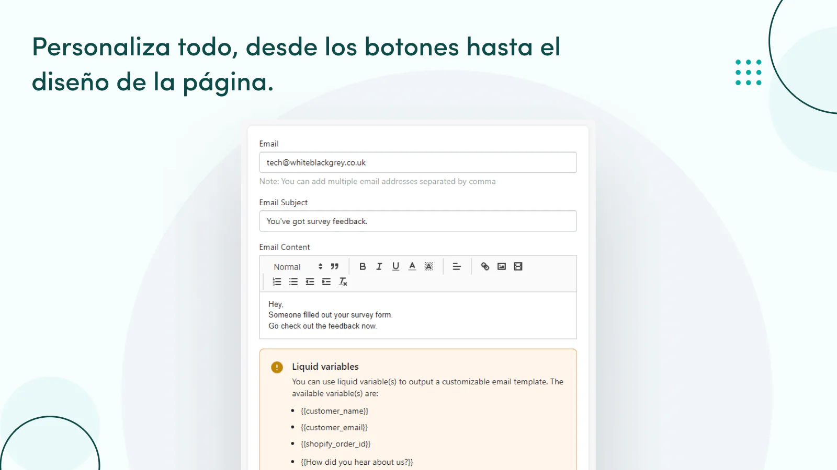Click the 'Go check out the feedback now.' line
Viewport: 837px width, 470px height.
(x=323, y=326)
